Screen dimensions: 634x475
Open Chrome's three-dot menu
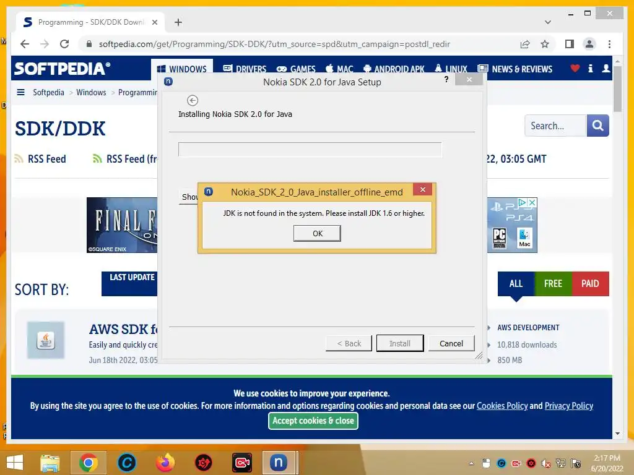[609, 44]
